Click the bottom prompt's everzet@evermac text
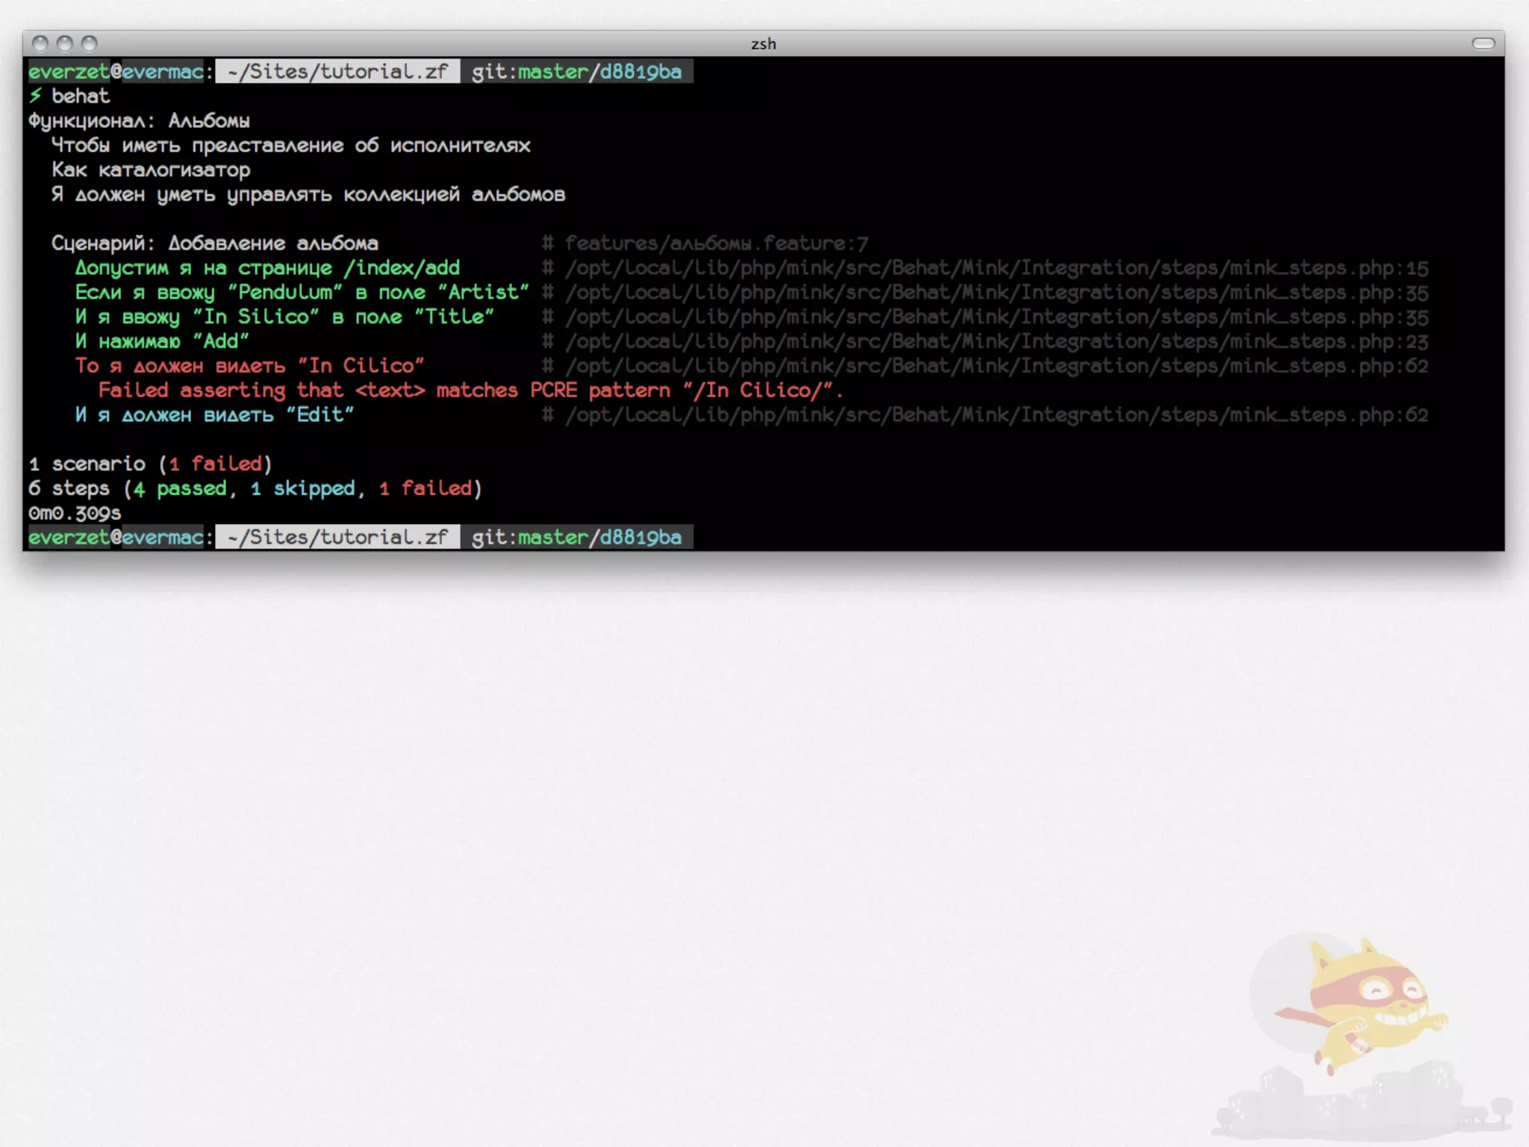The width and height of the screenshot is (1529, 1147). click(x=116, y=538)
